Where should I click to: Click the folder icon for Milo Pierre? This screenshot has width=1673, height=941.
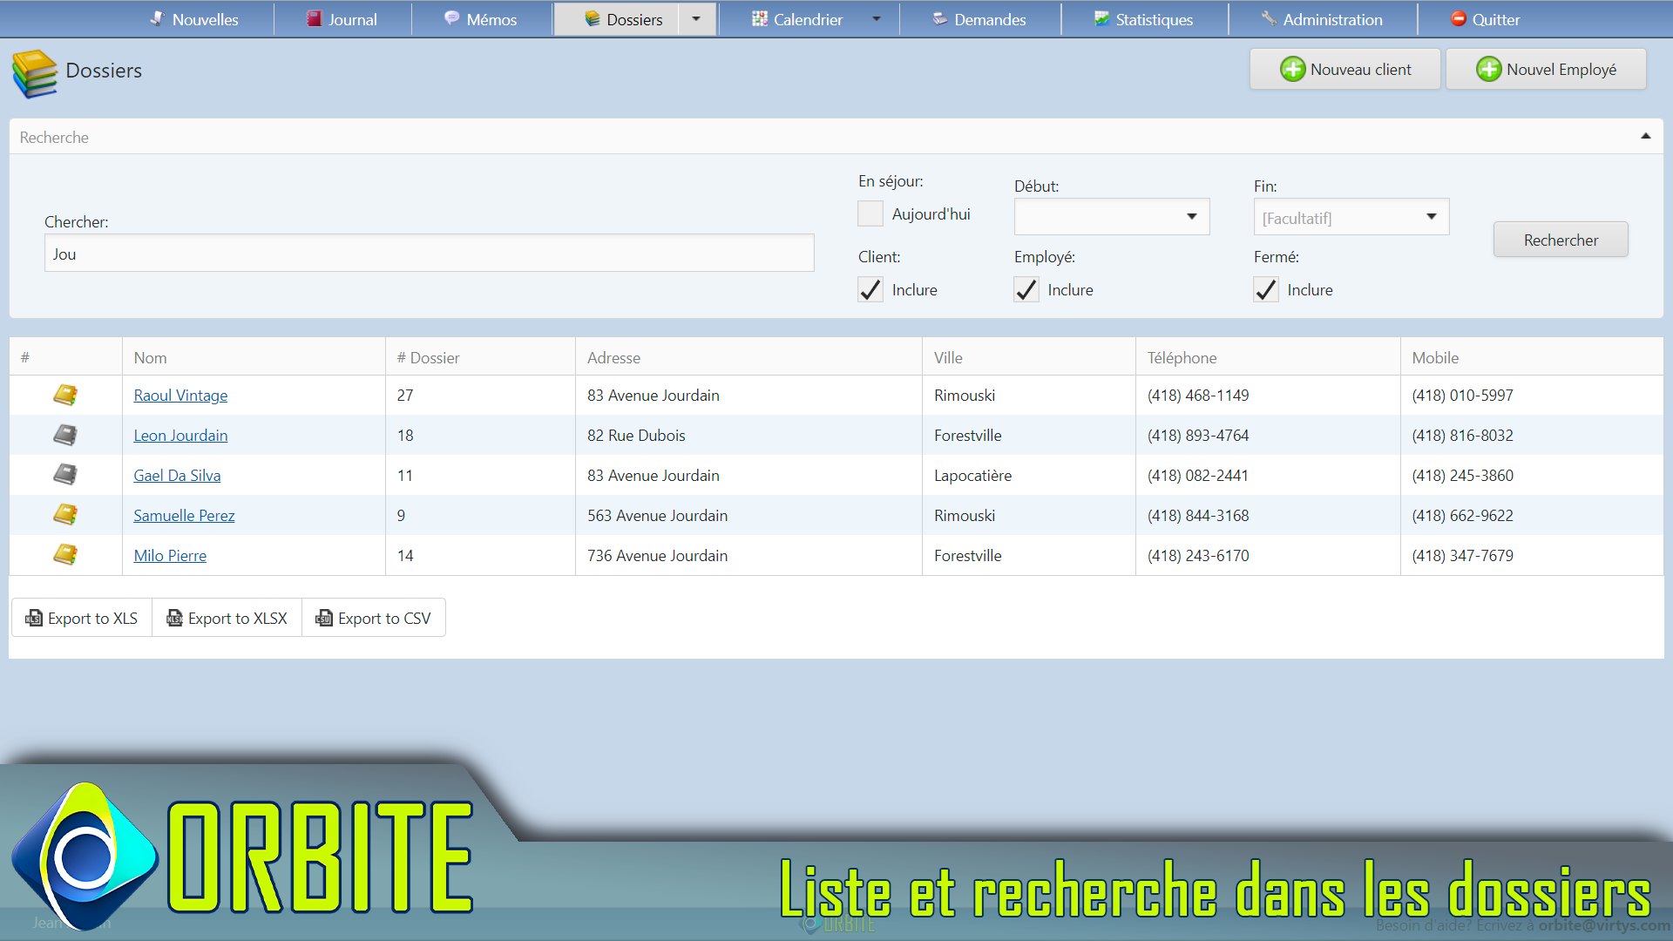pos(65,555)
